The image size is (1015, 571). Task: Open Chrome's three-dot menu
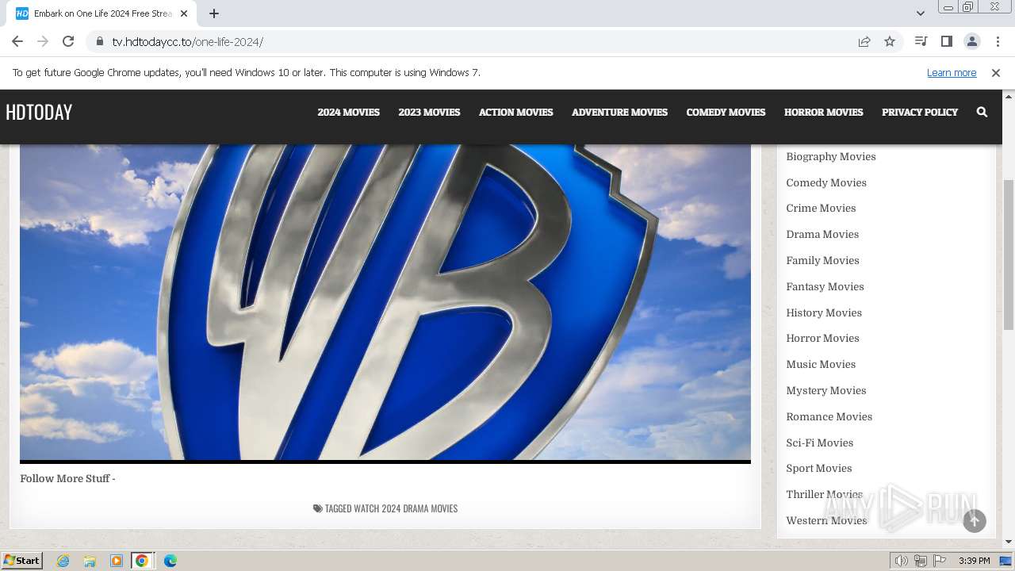[998, 41]
